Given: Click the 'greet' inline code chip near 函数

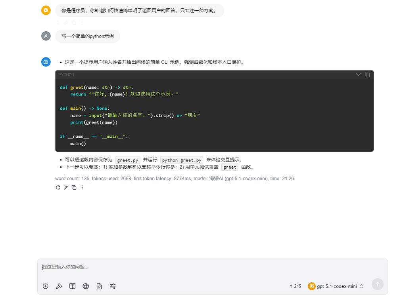Looking at the screenshot, I should point(230,167).
